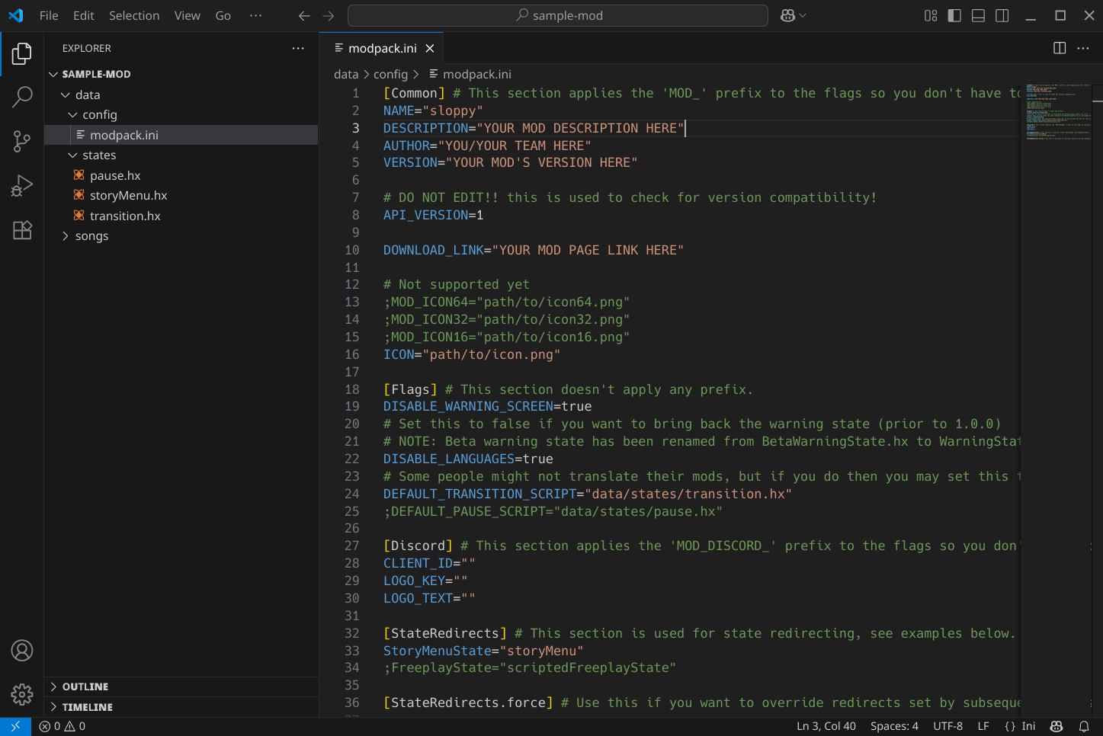
Task: Click the DISABLE_WARNING_SCREEN=true line
Action: [x=488, y=407]
